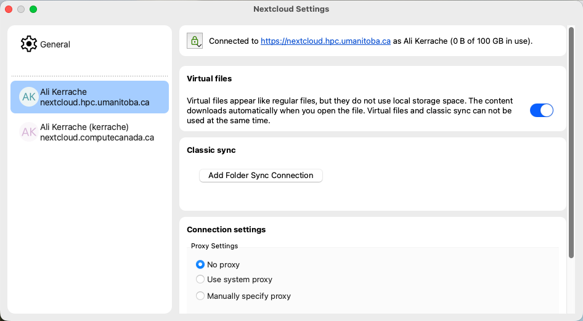The width and height of the screenshot is (583, 321).
Task: Select Manually specify proxy
Action: coord(200,296)
